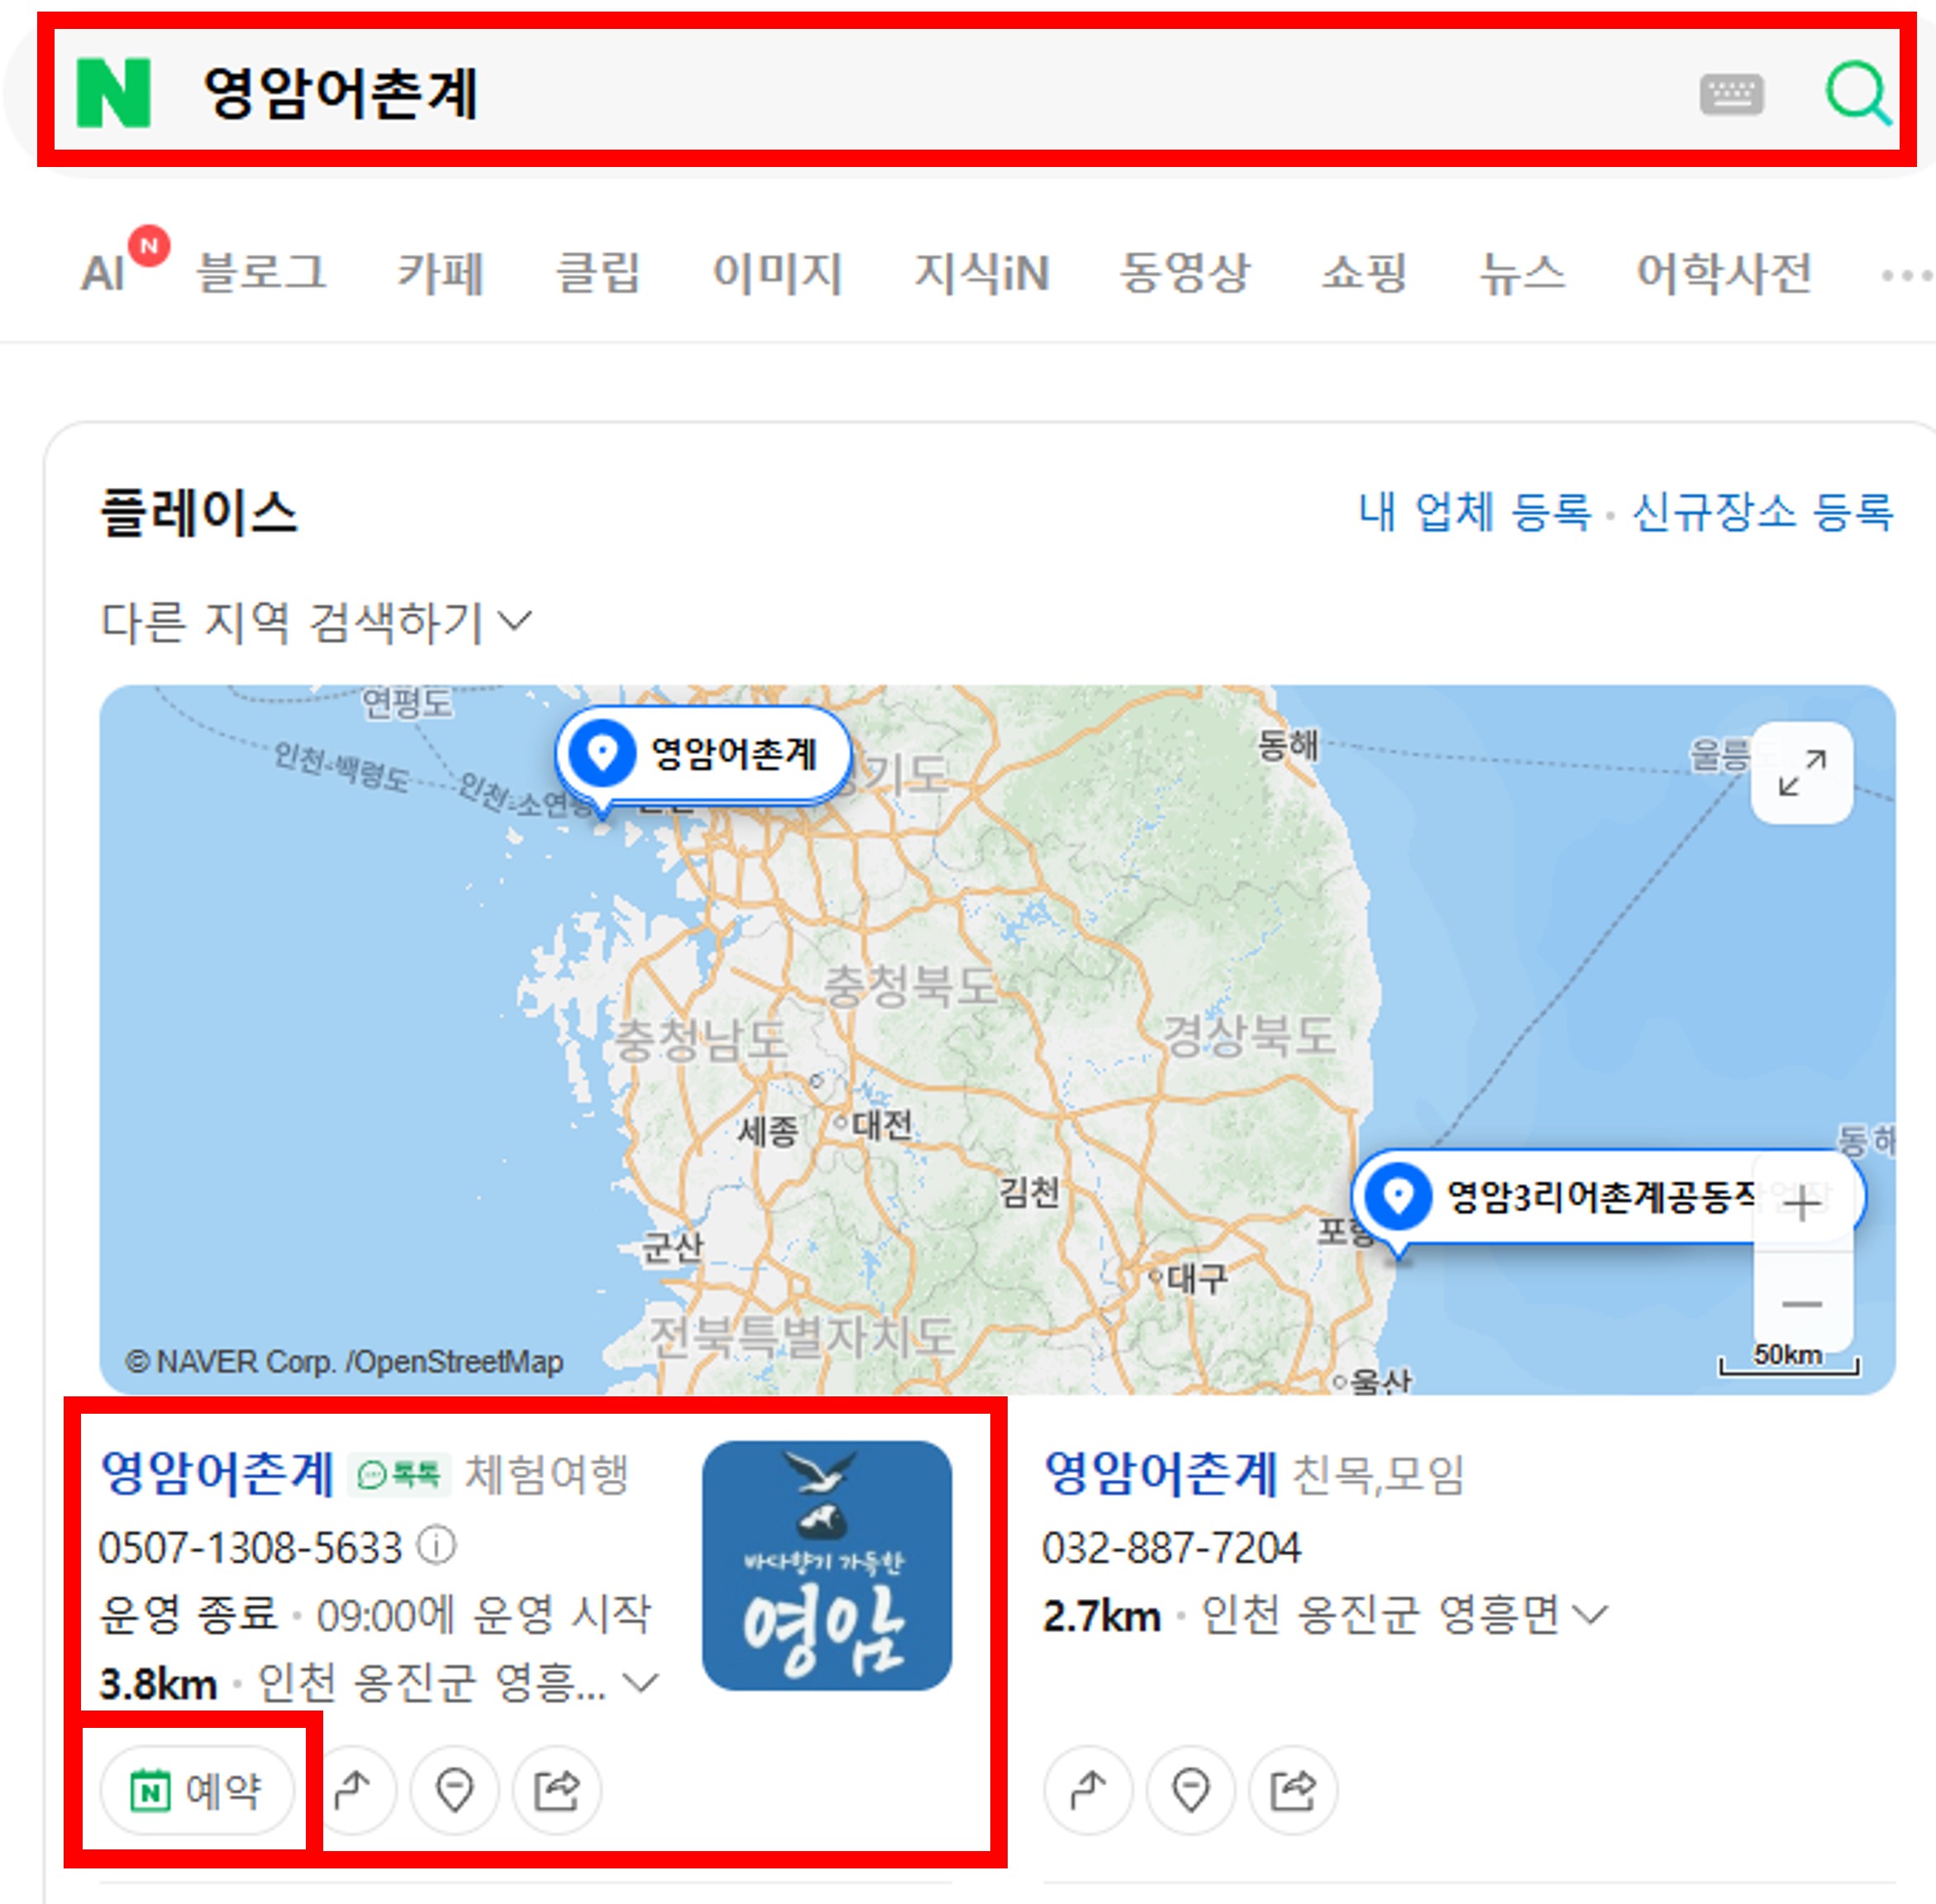The image size is (1936, 1904).
Task: Open the on-screen keyboard icon in search bar
Action: (1731, 95)
